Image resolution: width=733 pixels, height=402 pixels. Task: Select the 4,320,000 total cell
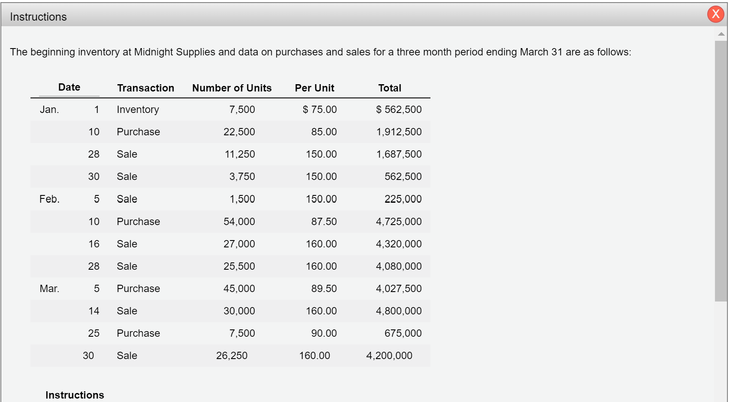tap(399, 244)
